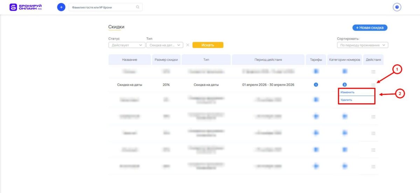This screenshot has width=420, height=193.
Task: Focus the guest name search field
Action: (x=102, y=7)
